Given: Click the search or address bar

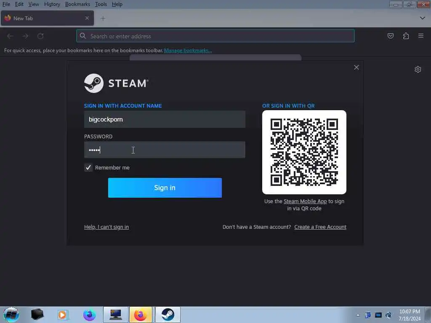Looking at the screenshot, I should 215,36.
